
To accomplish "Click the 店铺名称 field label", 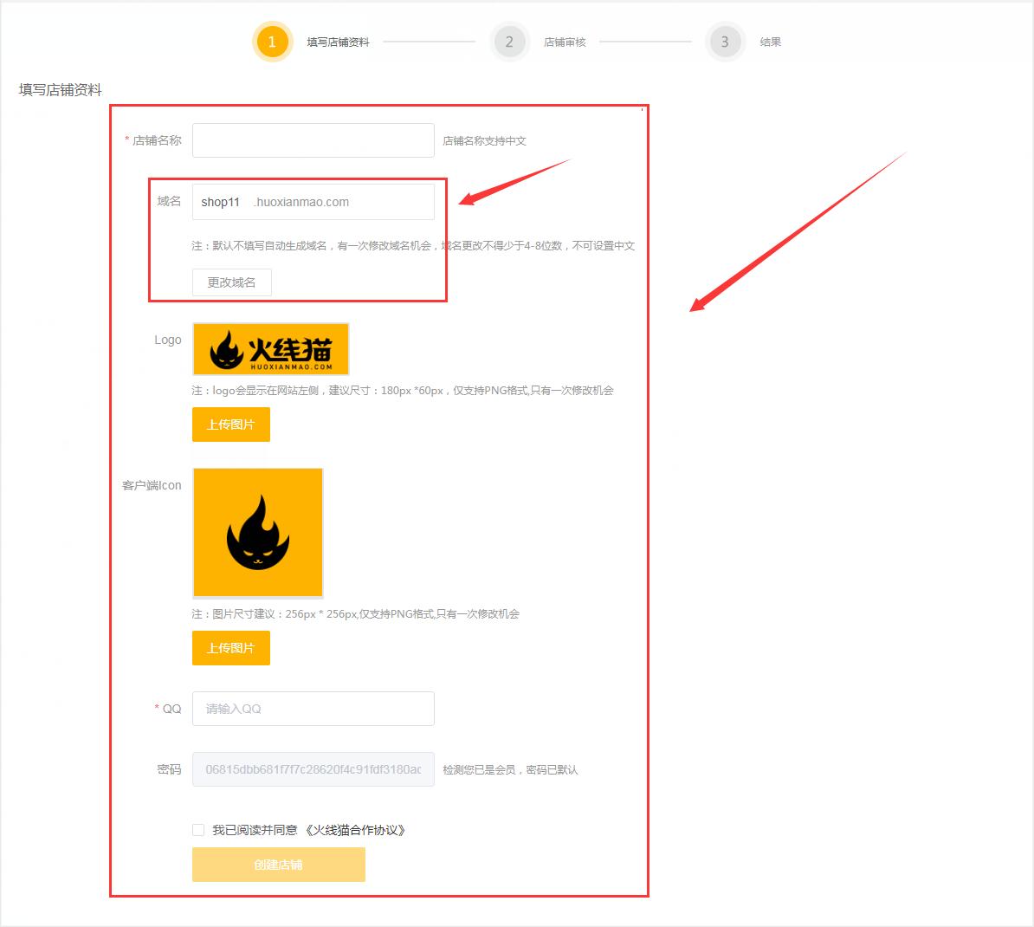I will point(157,140).
